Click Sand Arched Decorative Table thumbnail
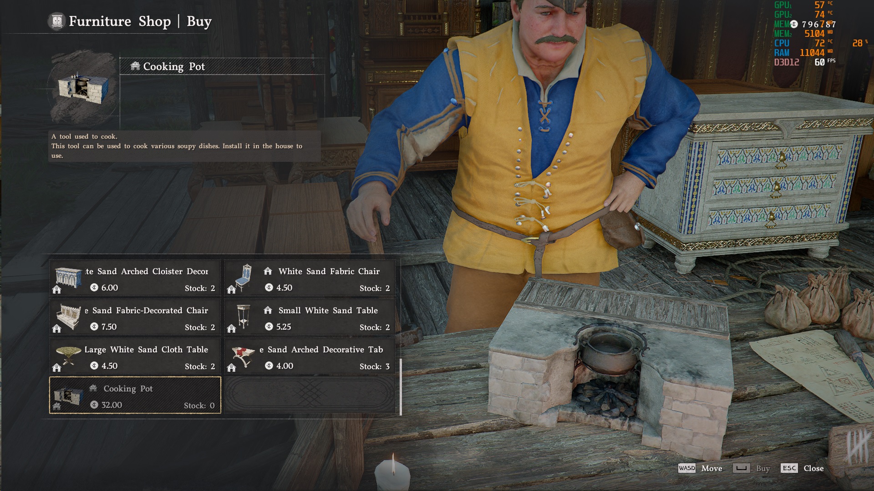 point(243,356)
